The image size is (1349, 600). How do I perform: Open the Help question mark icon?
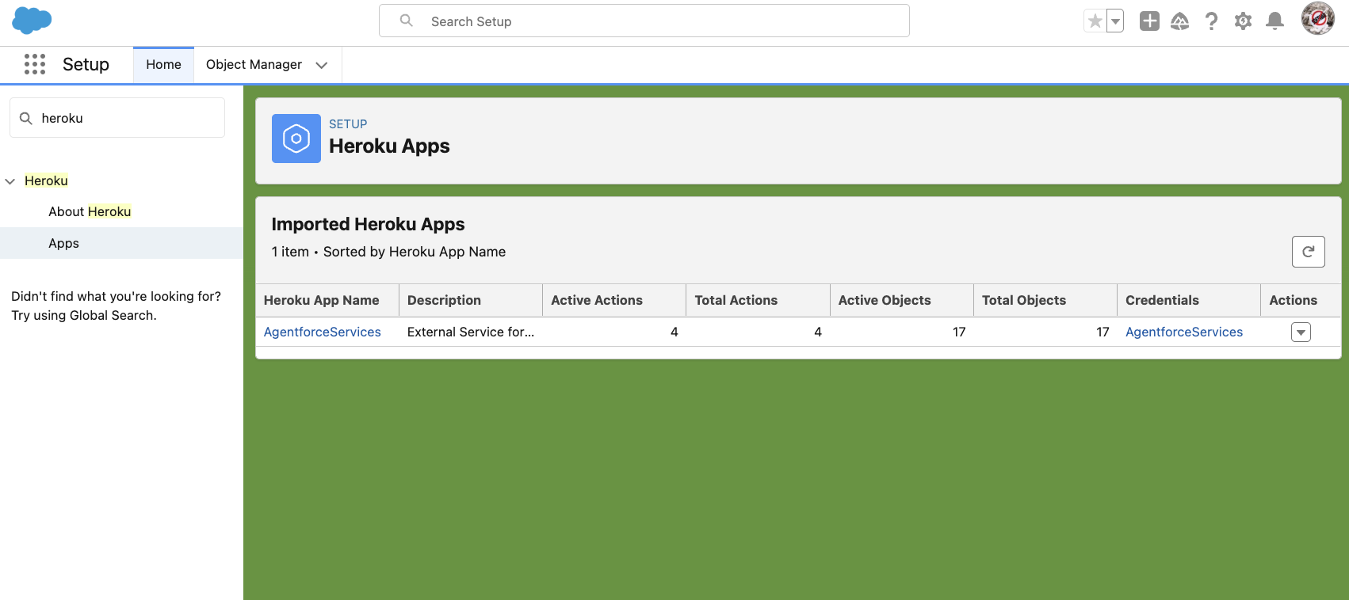pos(1211,21)
